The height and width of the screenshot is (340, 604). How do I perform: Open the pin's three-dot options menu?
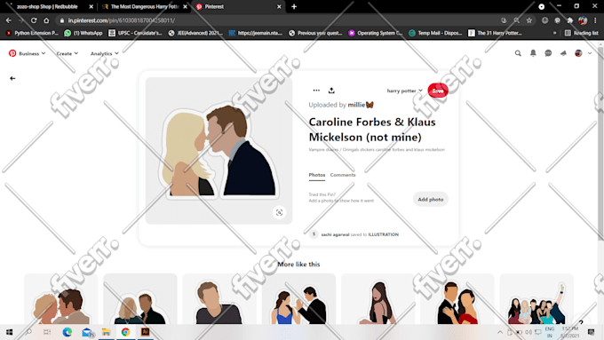pos(316,90)
